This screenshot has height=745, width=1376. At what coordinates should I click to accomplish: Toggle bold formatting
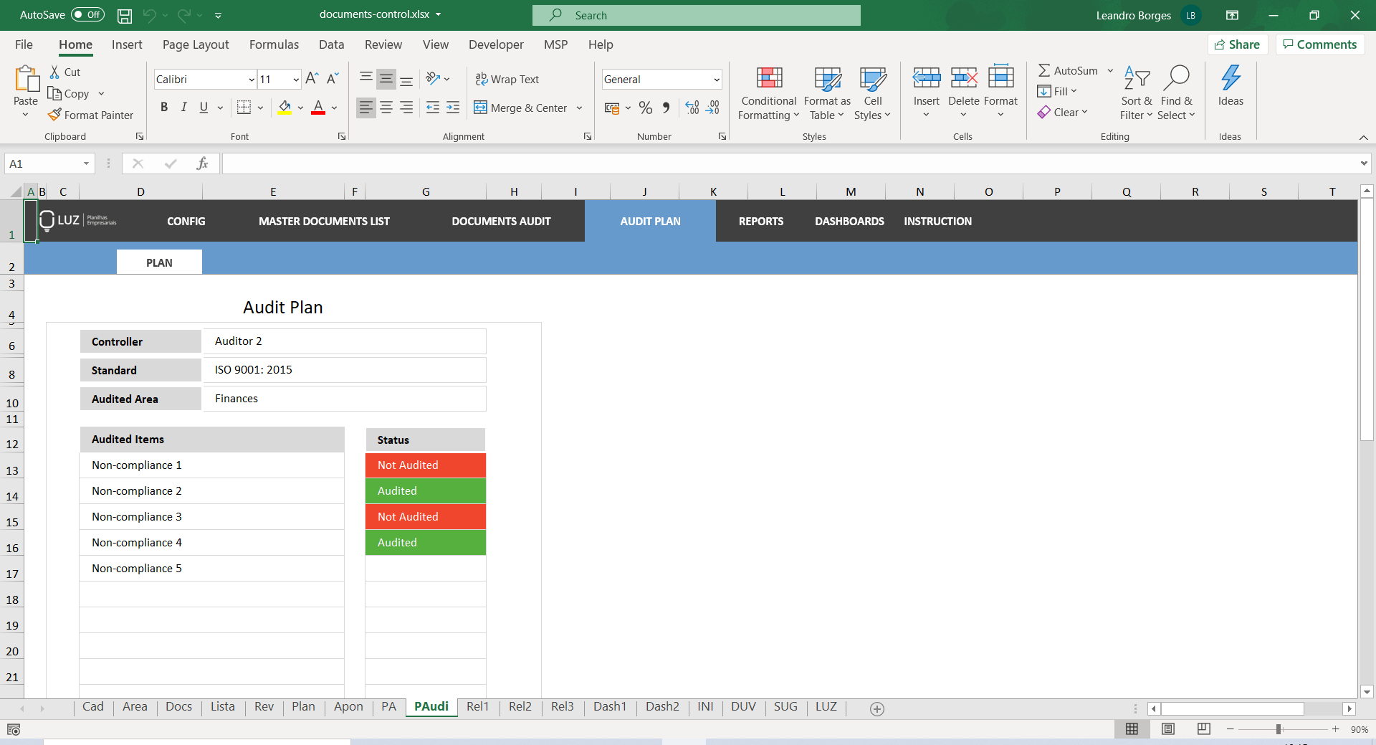pyautogui.click(x=164, y=107)
